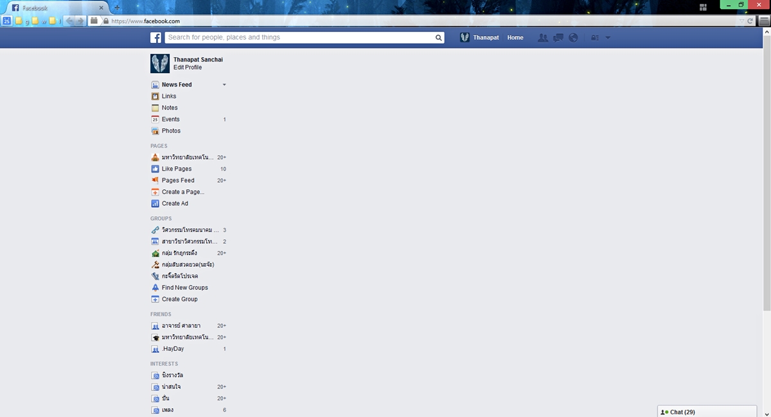Open the บีน interest list
Image resolution: width=771 pixels, height=417 pixels.
166,398
